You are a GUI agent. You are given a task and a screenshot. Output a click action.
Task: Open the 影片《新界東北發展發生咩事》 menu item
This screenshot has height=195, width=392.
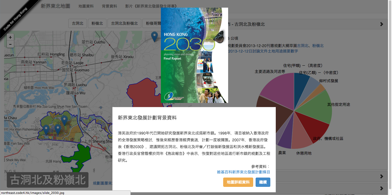[x=151, y=6]
